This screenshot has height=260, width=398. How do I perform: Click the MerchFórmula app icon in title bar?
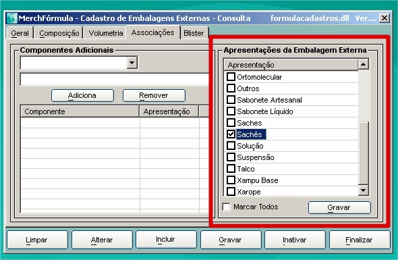[x=11, y=18]
